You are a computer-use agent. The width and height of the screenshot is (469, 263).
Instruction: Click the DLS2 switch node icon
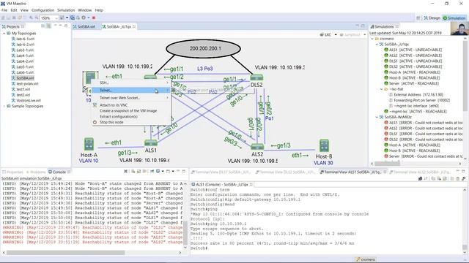coord(256,77)
